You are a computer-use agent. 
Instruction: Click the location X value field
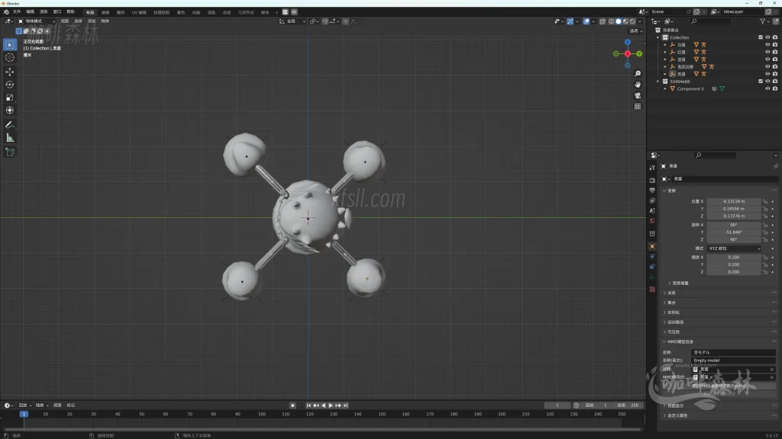(734, 201)
